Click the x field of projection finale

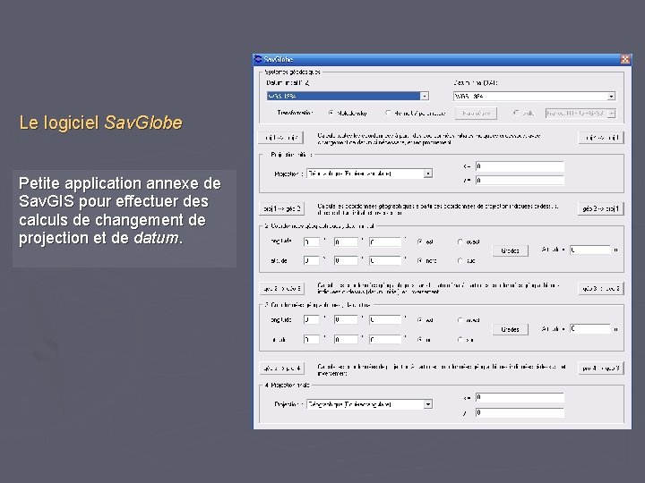tap(520, 397)
